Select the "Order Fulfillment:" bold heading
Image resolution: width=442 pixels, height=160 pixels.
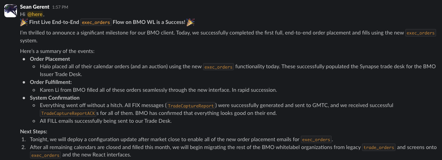51,82
